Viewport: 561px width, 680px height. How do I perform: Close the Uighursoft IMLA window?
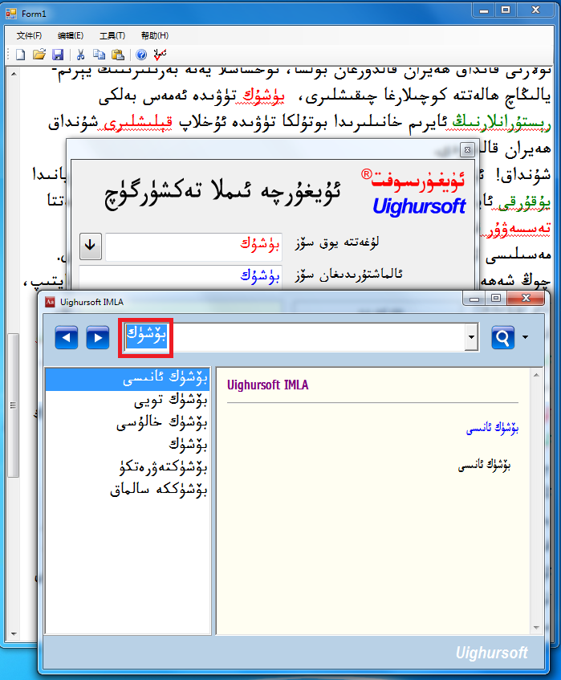(526, 299)
